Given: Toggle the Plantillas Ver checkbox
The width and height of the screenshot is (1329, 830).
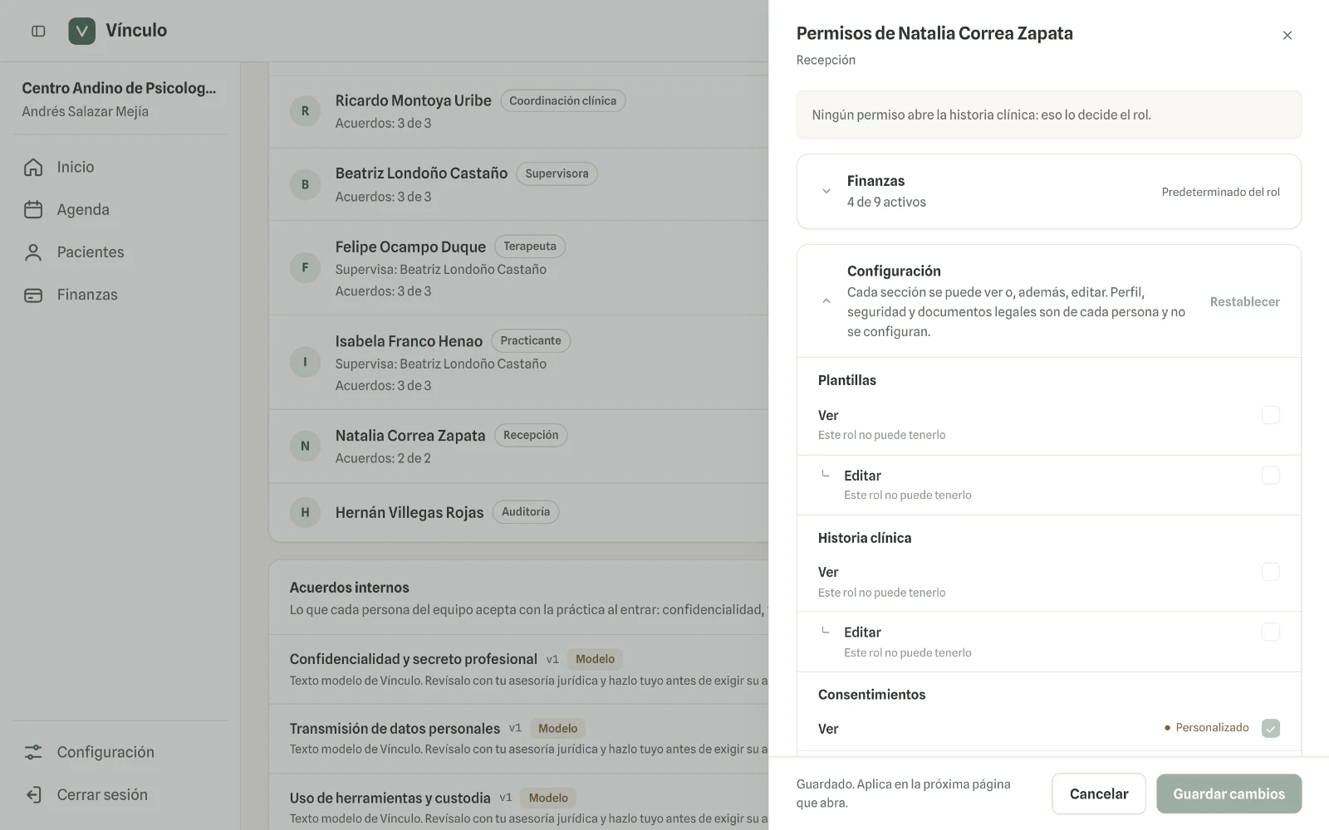Looking at the screenshot, I should [x=1271, y=415].
